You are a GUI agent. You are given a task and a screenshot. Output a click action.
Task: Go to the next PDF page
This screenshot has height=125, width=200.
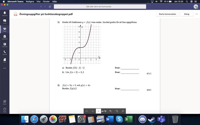coord(92,111)
